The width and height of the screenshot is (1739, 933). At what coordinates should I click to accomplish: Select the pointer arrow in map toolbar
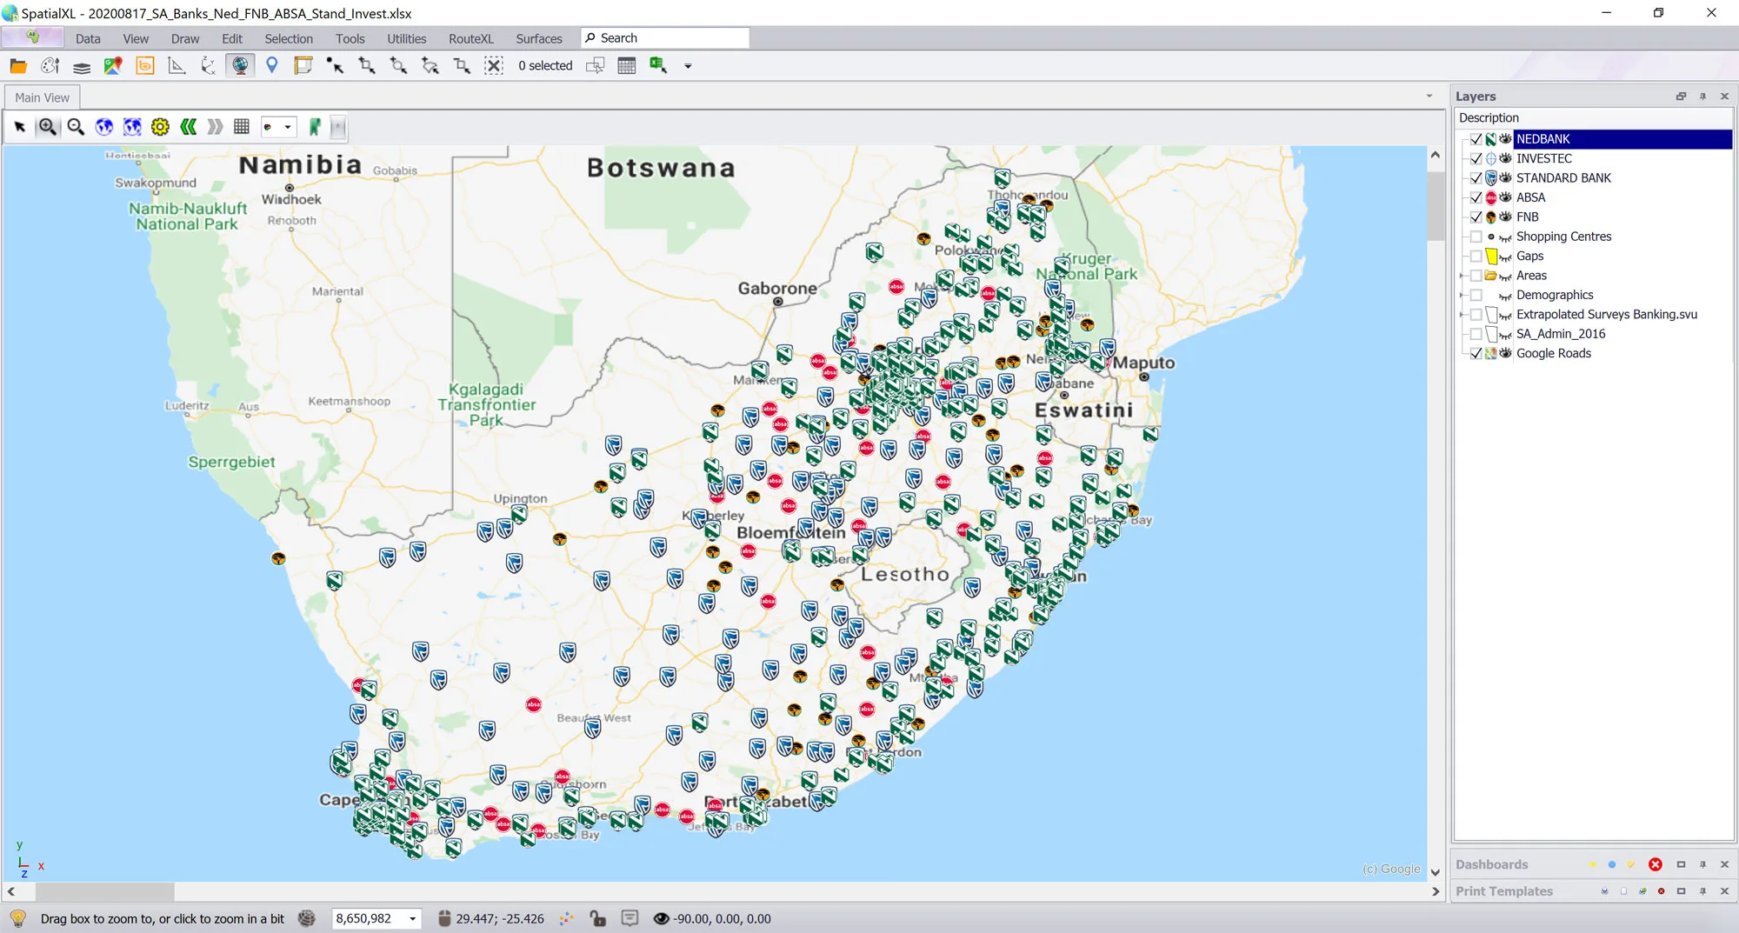20,127
